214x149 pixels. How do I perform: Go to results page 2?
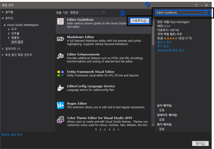pos(101,130)
